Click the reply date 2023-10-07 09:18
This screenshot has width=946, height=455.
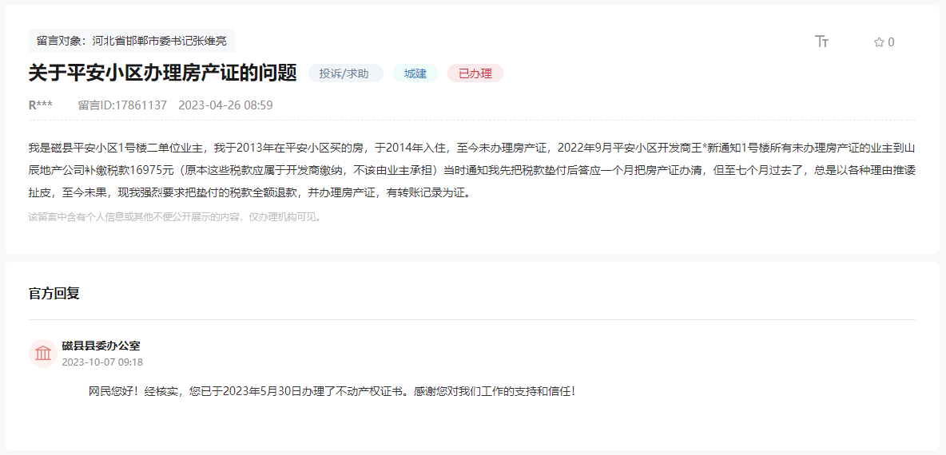click(102, 362)
